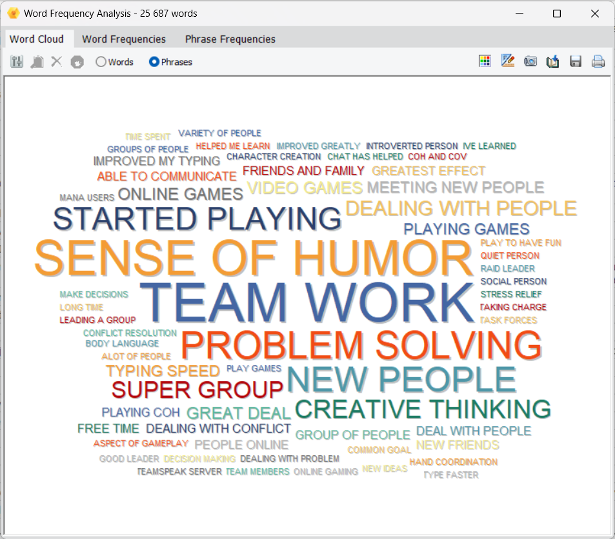Click the X remove icon in toolbar

click(57, 62)
